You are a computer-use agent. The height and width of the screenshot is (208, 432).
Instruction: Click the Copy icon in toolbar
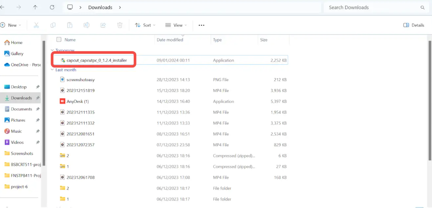click(53, 25)
